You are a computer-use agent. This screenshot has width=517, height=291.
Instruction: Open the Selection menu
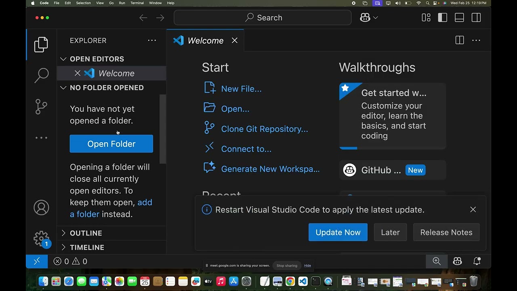pyautogui.click(x=84, y=3)
